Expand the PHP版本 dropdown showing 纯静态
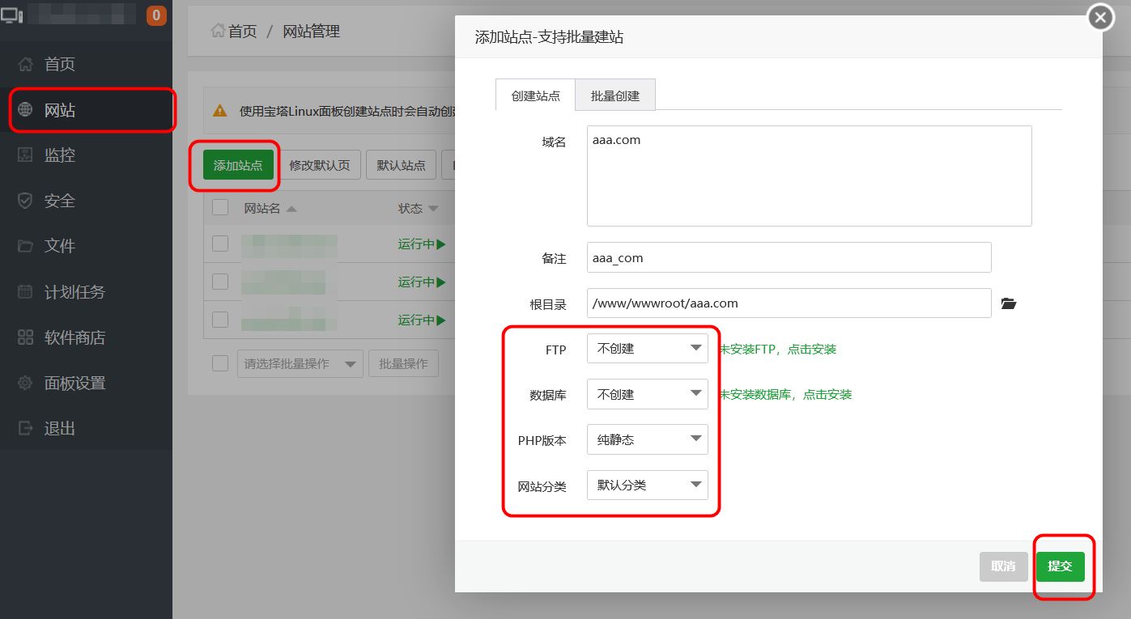 click(647, 439)
